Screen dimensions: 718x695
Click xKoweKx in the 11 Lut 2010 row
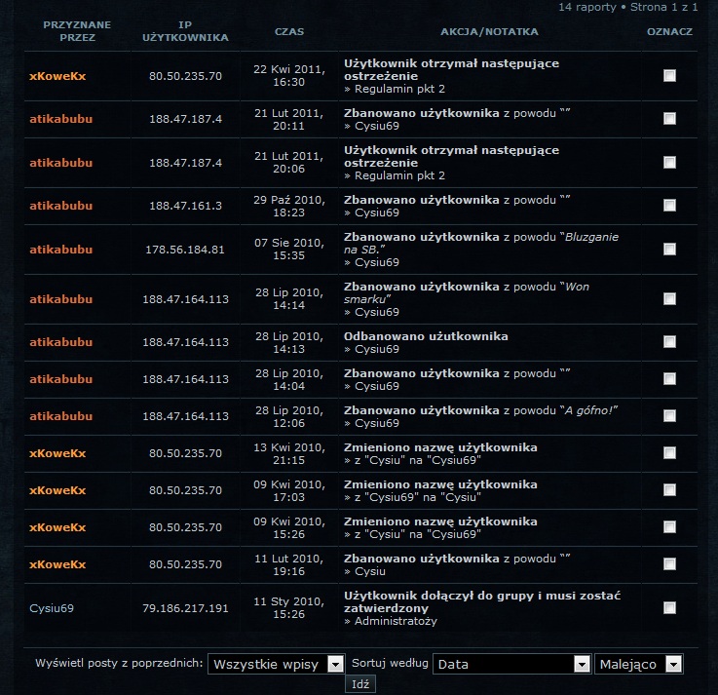(x=57, y=564)
